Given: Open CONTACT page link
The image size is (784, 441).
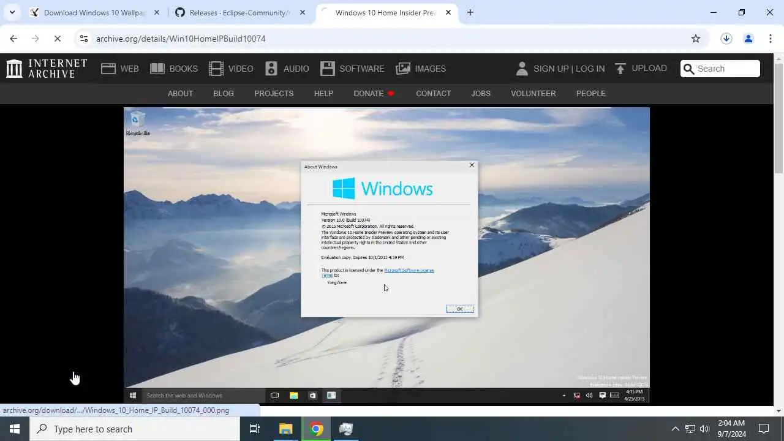Looking at the screenshot, I should pos(433,93).
